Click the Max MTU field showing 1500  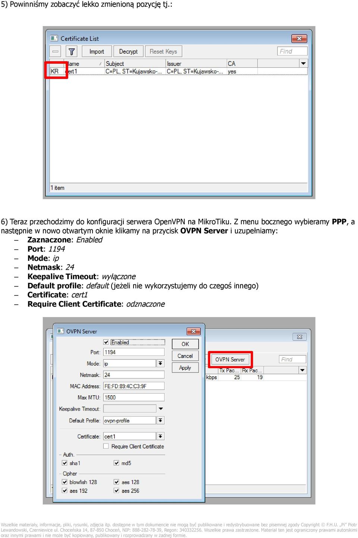[x=134, y=398]
